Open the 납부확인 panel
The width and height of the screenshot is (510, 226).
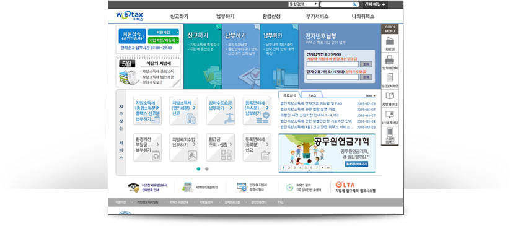[x=279, y=56]
